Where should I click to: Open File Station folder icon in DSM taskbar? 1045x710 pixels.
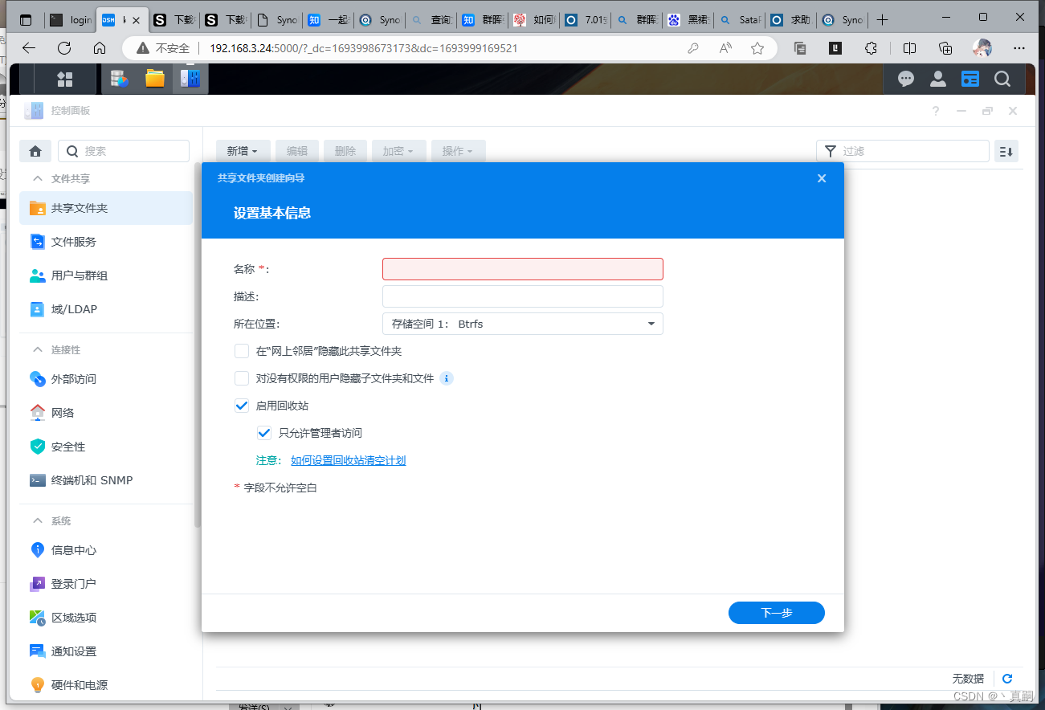coord(155,79)
